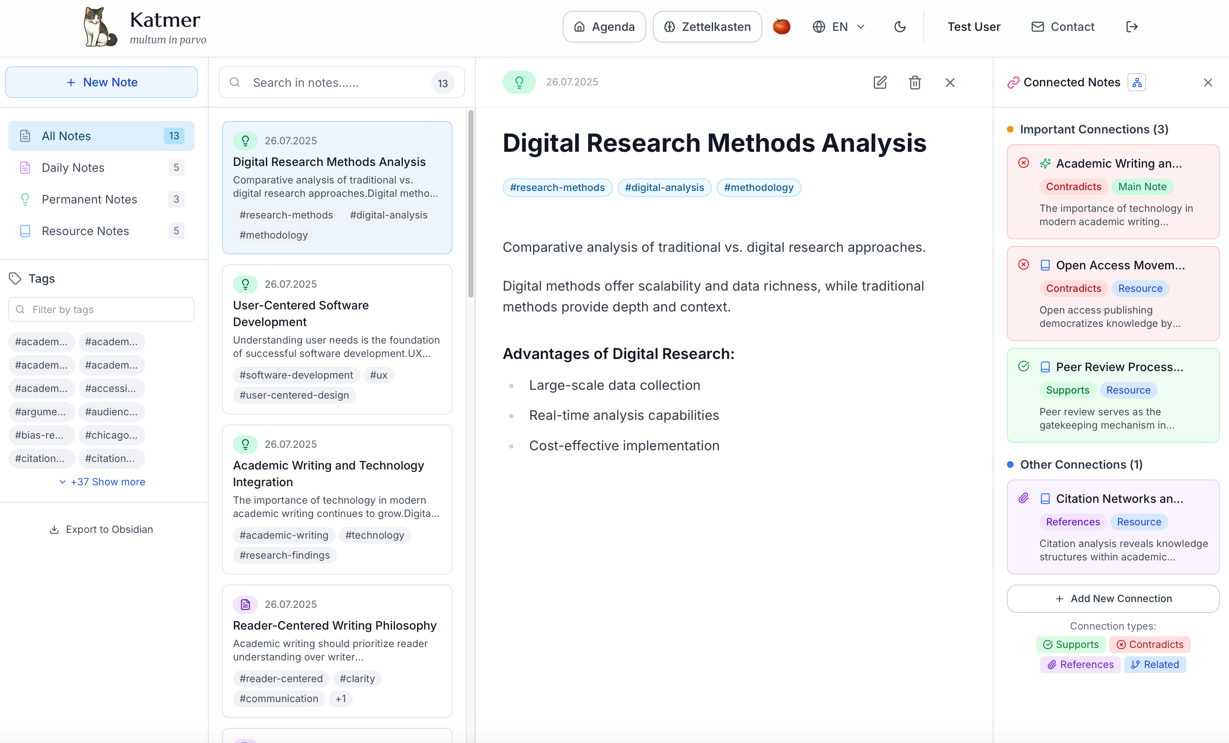
Task: Click the paperclip icon on Citation Networks
Action: point(1024,498)
